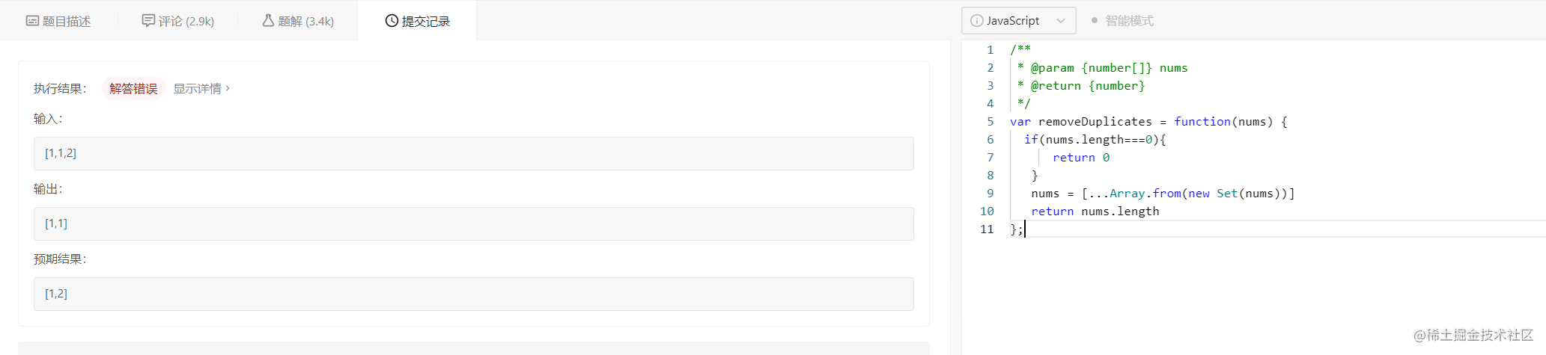Click the 智能模式 status dot

(1095, 21)
